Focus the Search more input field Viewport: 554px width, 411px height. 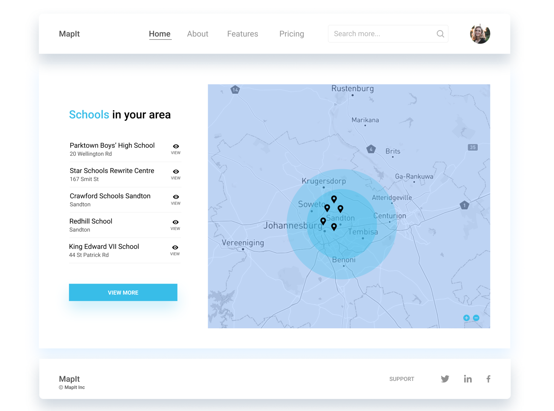(381, 34)
